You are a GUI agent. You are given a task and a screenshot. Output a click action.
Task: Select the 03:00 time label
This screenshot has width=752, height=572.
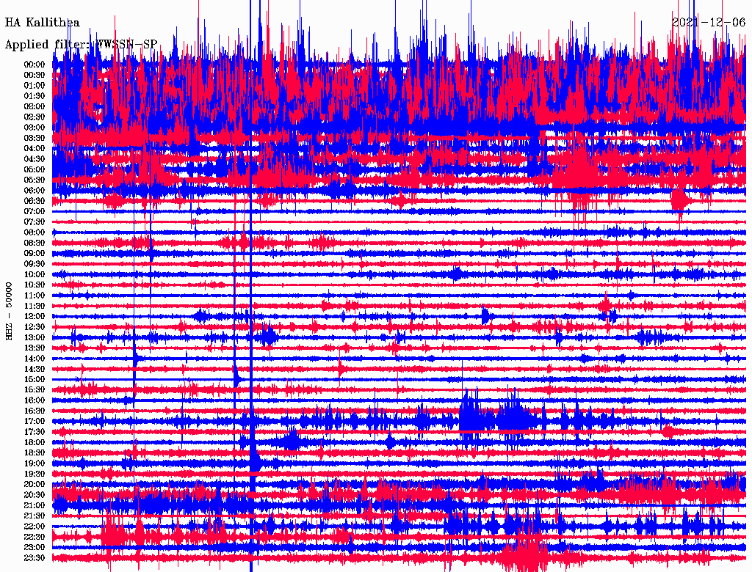[35, 128]
